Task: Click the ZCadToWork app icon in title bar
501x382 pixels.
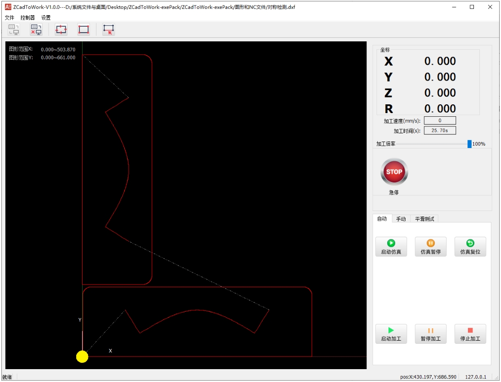Action: point(8,7)
